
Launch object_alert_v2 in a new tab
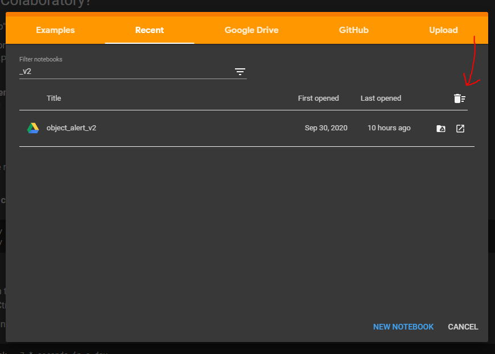click(460, 128)
